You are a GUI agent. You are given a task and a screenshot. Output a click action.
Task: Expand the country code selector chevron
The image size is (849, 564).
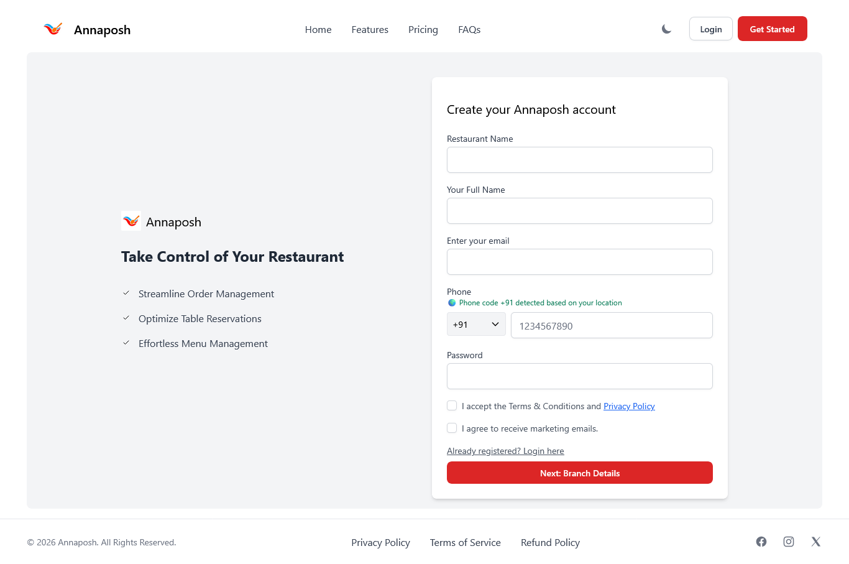tap(496, 324)
